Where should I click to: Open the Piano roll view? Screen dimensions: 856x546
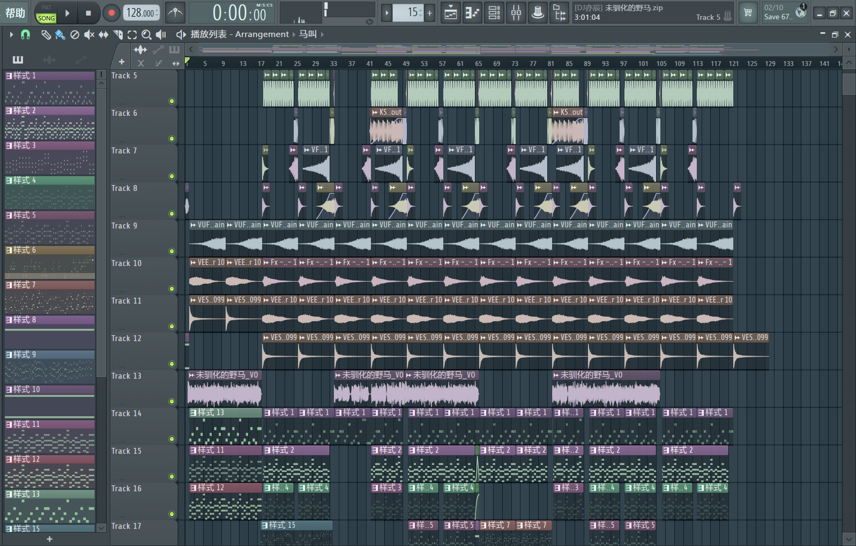click(x=472, y=13)
